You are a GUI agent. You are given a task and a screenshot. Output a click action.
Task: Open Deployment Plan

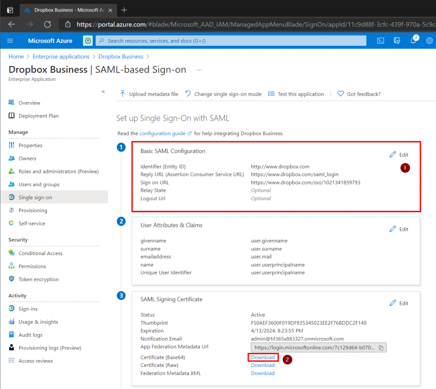pyautogui.click(x=38, y=116)
